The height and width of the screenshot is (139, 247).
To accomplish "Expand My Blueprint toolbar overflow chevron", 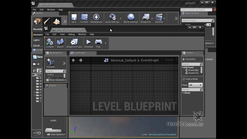I will point(64,63).
